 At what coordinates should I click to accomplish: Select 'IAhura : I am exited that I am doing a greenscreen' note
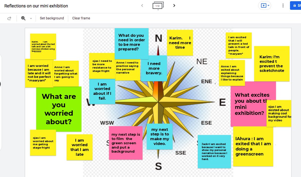coord(253,146)
